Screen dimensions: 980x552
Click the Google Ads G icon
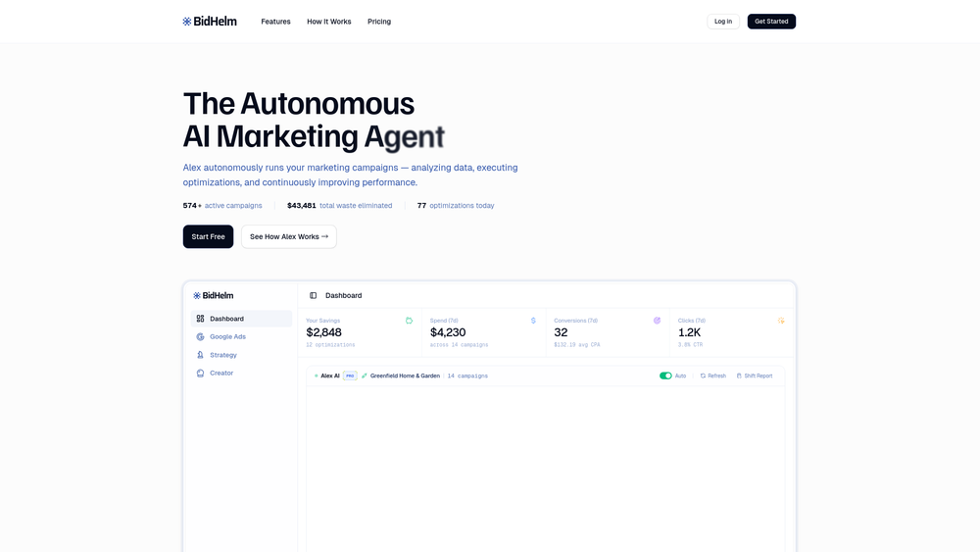coord(200,336)
